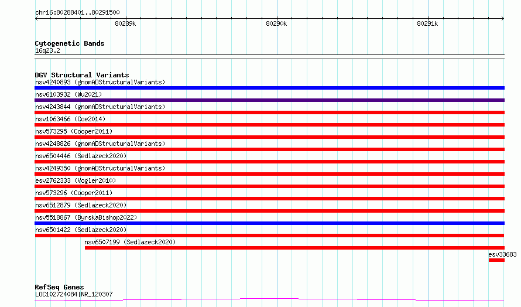This screenshot has width=521, height=307.
Task: Click the shorter red bar under nsv6507199
Action: tap(294, 248)
